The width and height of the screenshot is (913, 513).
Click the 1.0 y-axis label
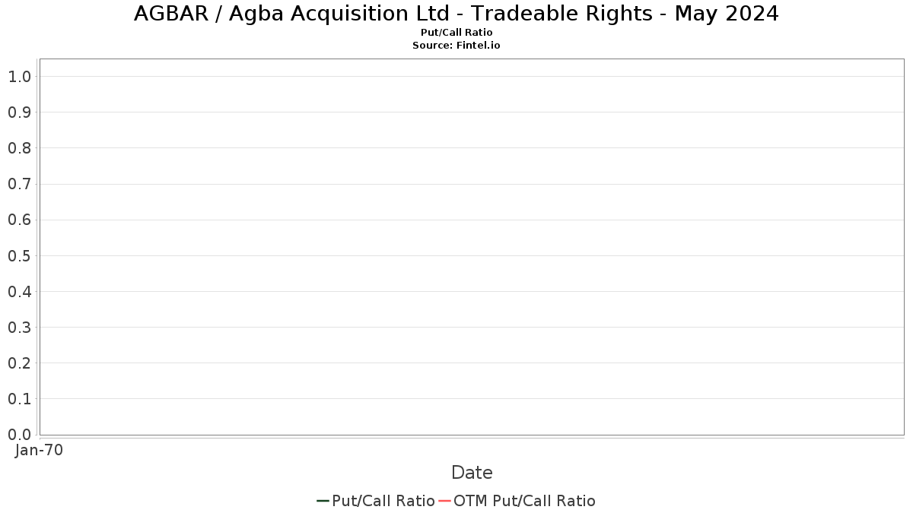[19, 76]
